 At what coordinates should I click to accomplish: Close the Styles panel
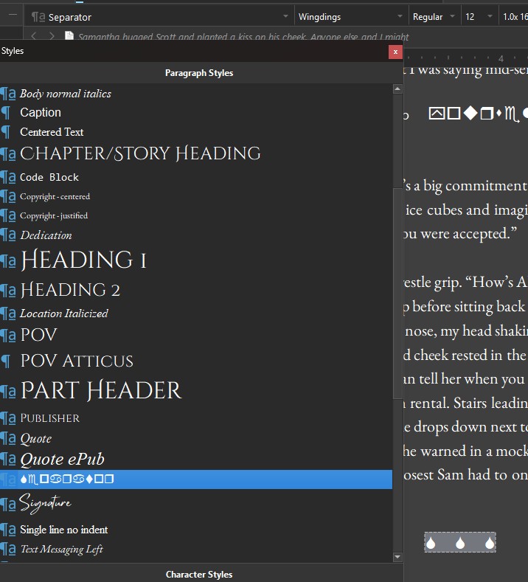pos(396,52)
